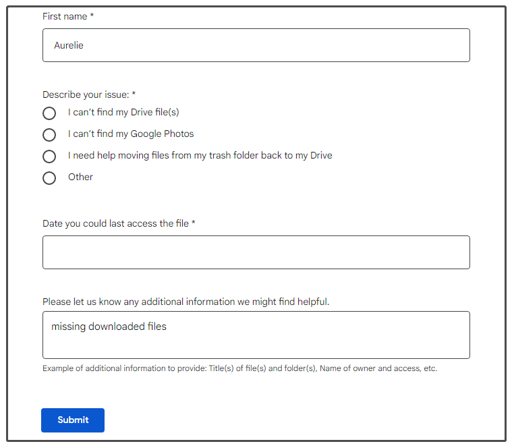Click the "I can't find my Google Photos" label text
514x448 pixels.
(x=131, y=134)
